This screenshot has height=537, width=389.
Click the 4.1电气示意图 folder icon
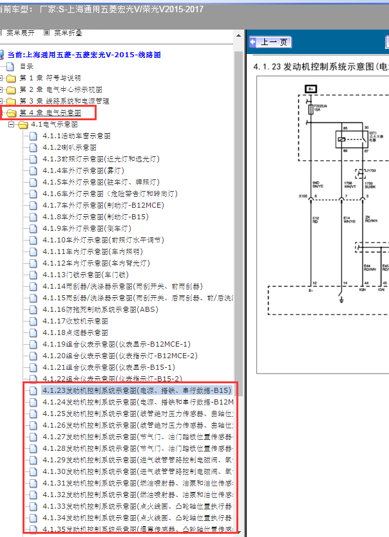point(23,125)
